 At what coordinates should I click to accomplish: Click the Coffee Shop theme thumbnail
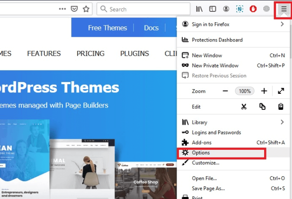pos(146,180)
